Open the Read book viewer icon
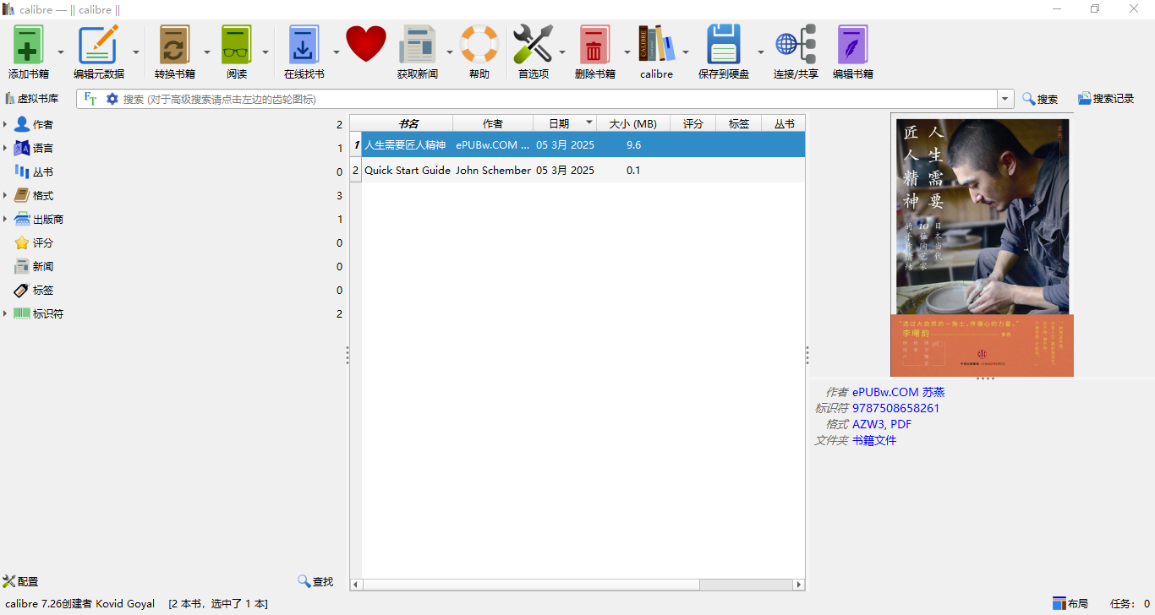Screen dimensions: 1155x615 (x=236, y=45)
